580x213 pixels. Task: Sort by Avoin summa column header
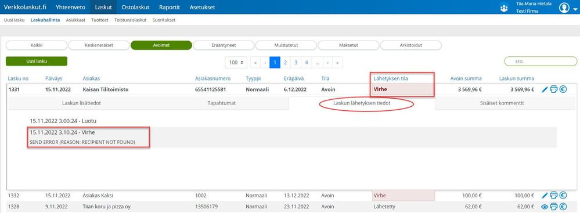466,78
